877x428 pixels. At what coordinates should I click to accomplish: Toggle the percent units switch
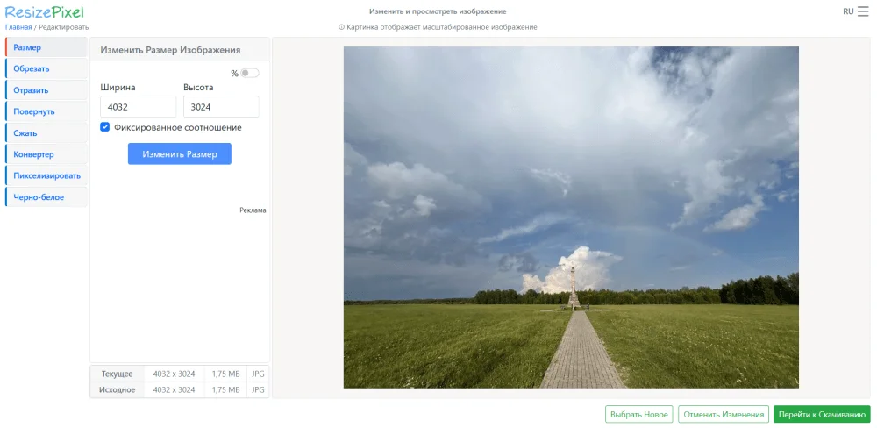pos(249,74)
